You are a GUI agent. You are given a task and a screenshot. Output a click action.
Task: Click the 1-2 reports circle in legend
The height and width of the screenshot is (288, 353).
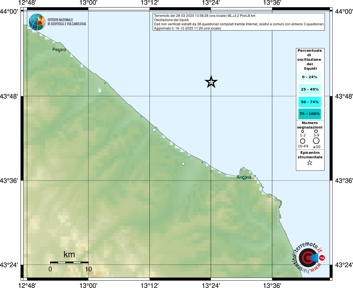[303, 131]
